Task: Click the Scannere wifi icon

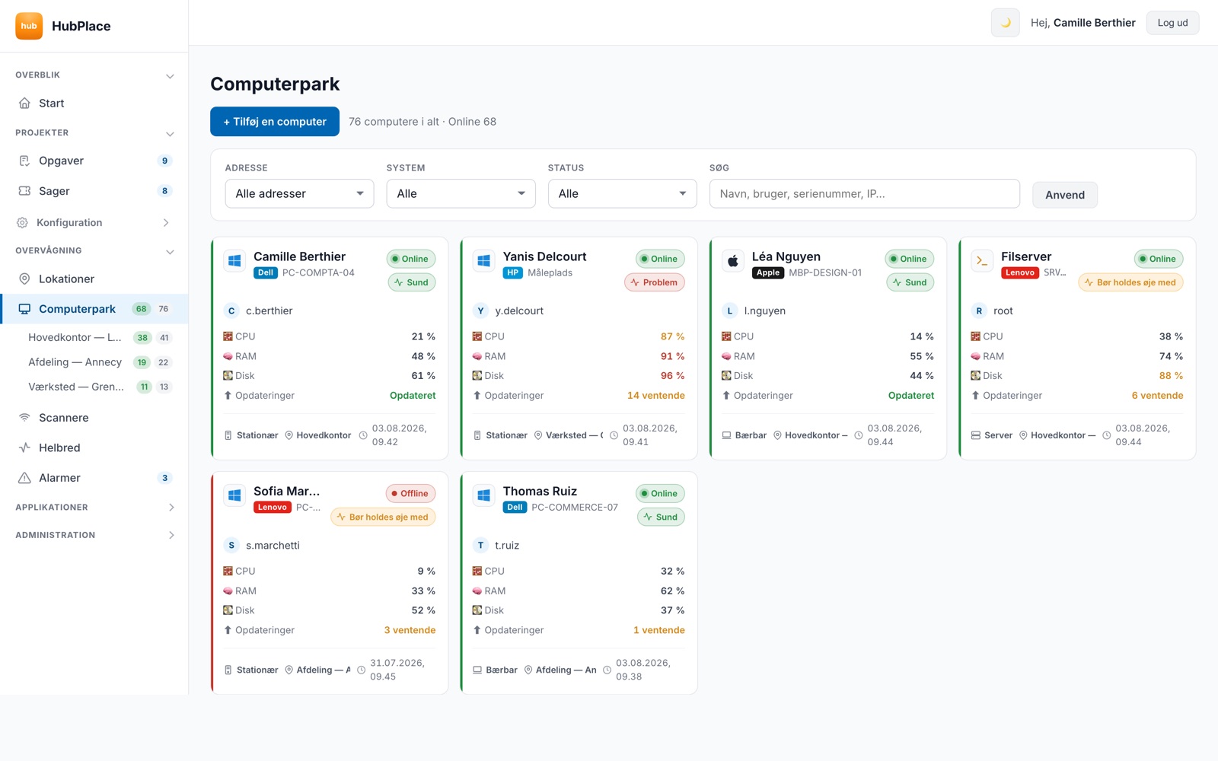Action: coord(24,418)
